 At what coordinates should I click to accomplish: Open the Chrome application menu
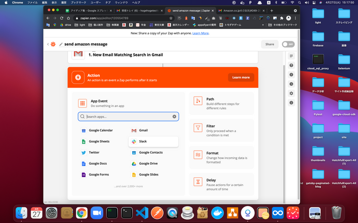tap(18, 3)
